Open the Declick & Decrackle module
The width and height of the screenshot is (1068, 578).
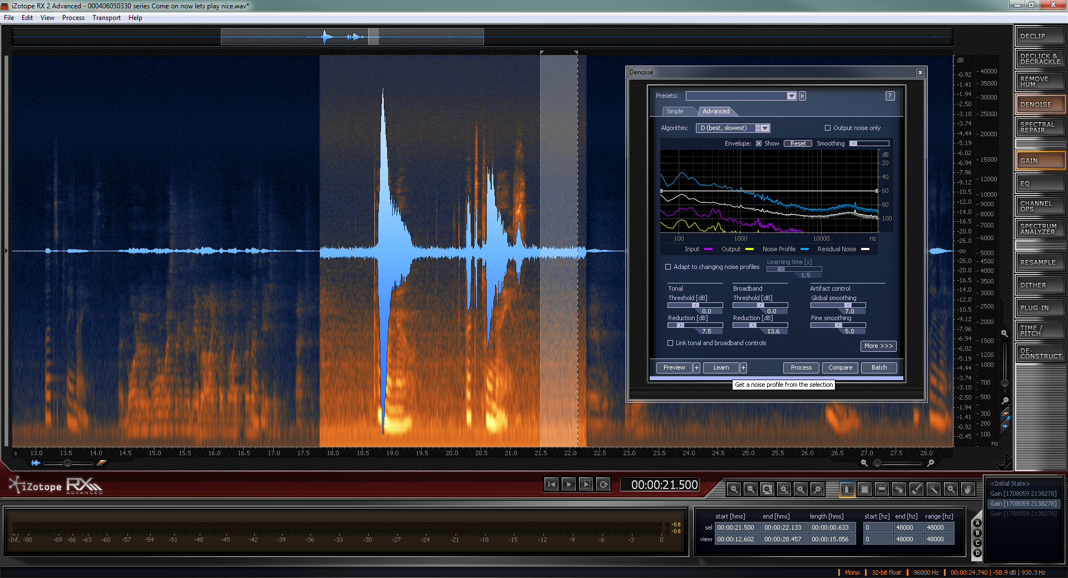(1040, 59)
